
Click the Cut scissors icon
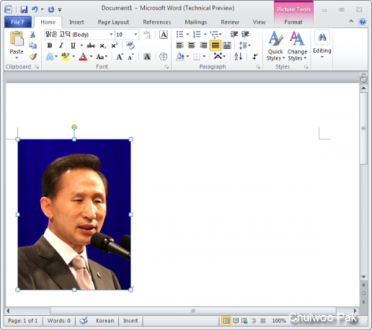(33, 34)
